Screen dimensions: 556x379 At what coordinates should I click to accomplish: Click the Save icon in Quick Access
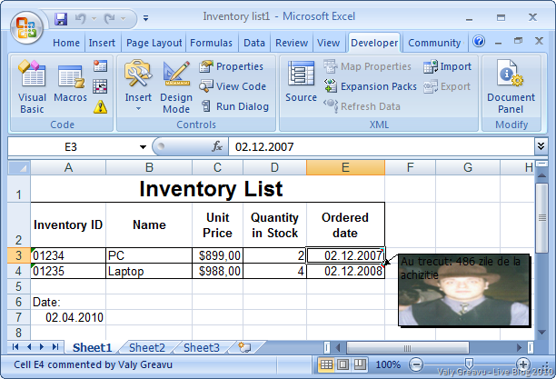click(x=61, y=17)
